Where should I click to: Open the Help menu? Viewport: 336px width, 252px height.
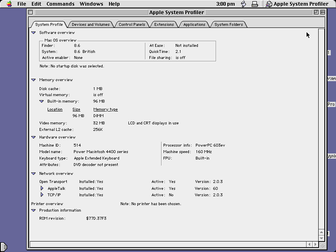(114, 4)
